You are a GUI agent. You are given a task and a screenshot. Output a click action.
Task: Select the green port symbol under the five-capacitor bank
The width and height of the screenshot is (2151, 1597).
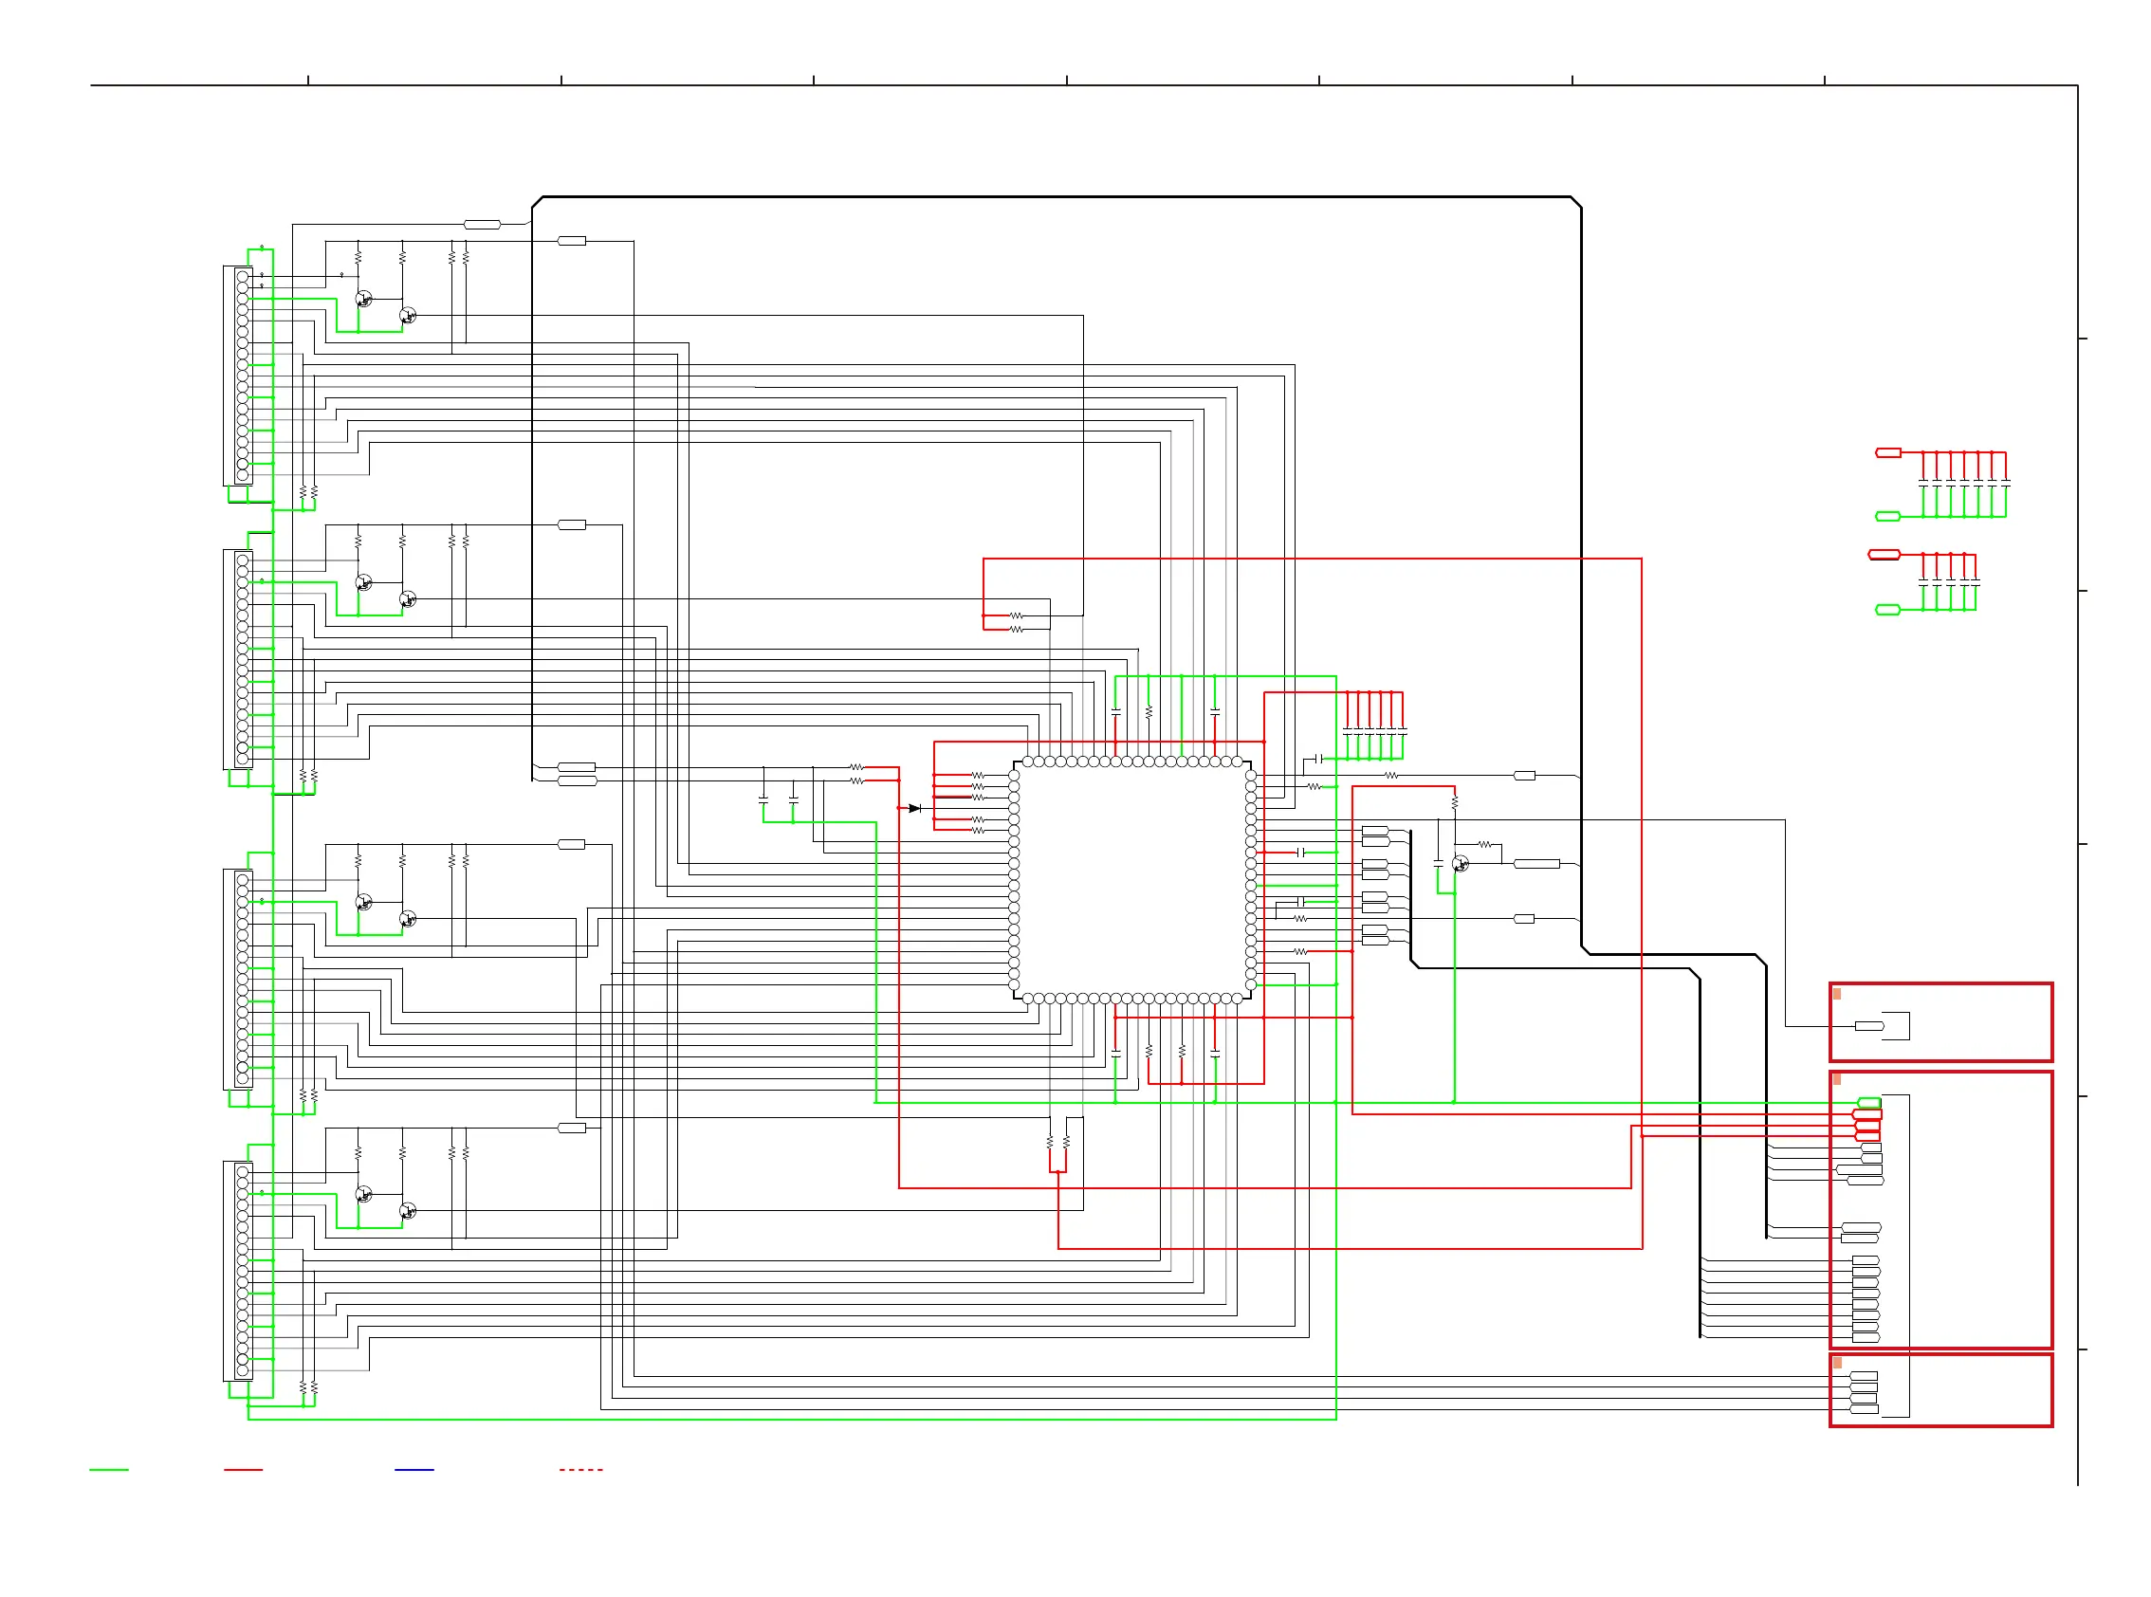(x=1887, y=610)
